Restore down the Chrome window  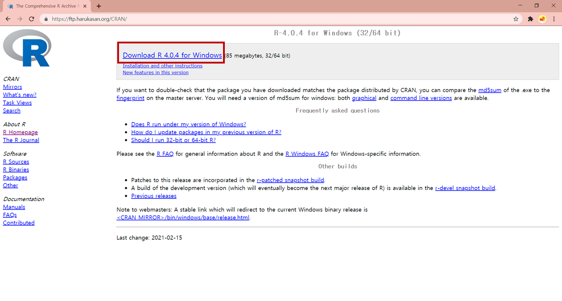tap(537, 6)
